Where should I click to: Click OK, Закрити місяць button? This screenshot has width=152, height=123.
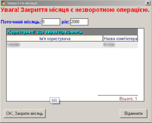[25, 114]
